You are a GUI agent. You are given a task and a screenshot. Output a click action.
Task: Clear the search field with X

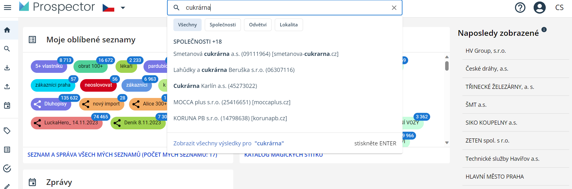[394, 8]
